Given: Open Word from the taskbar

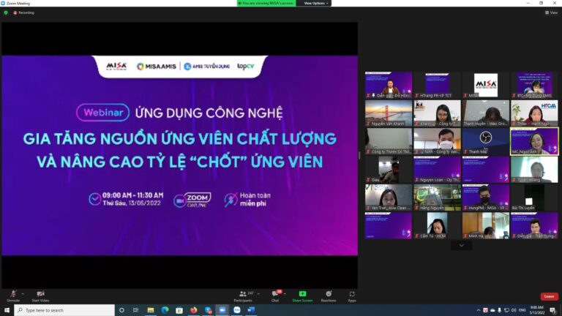Looking at the screenshot, I should coord(251,310).
